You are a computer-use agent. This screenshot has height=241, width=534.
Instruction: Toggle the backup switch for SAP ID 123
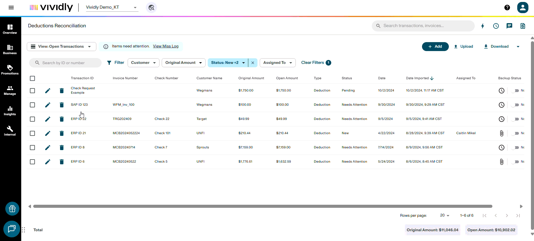(x=515, y=105)
